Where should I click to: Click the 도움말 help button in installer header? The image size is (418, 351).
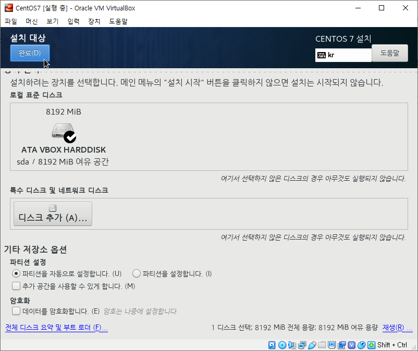(390, 53)
